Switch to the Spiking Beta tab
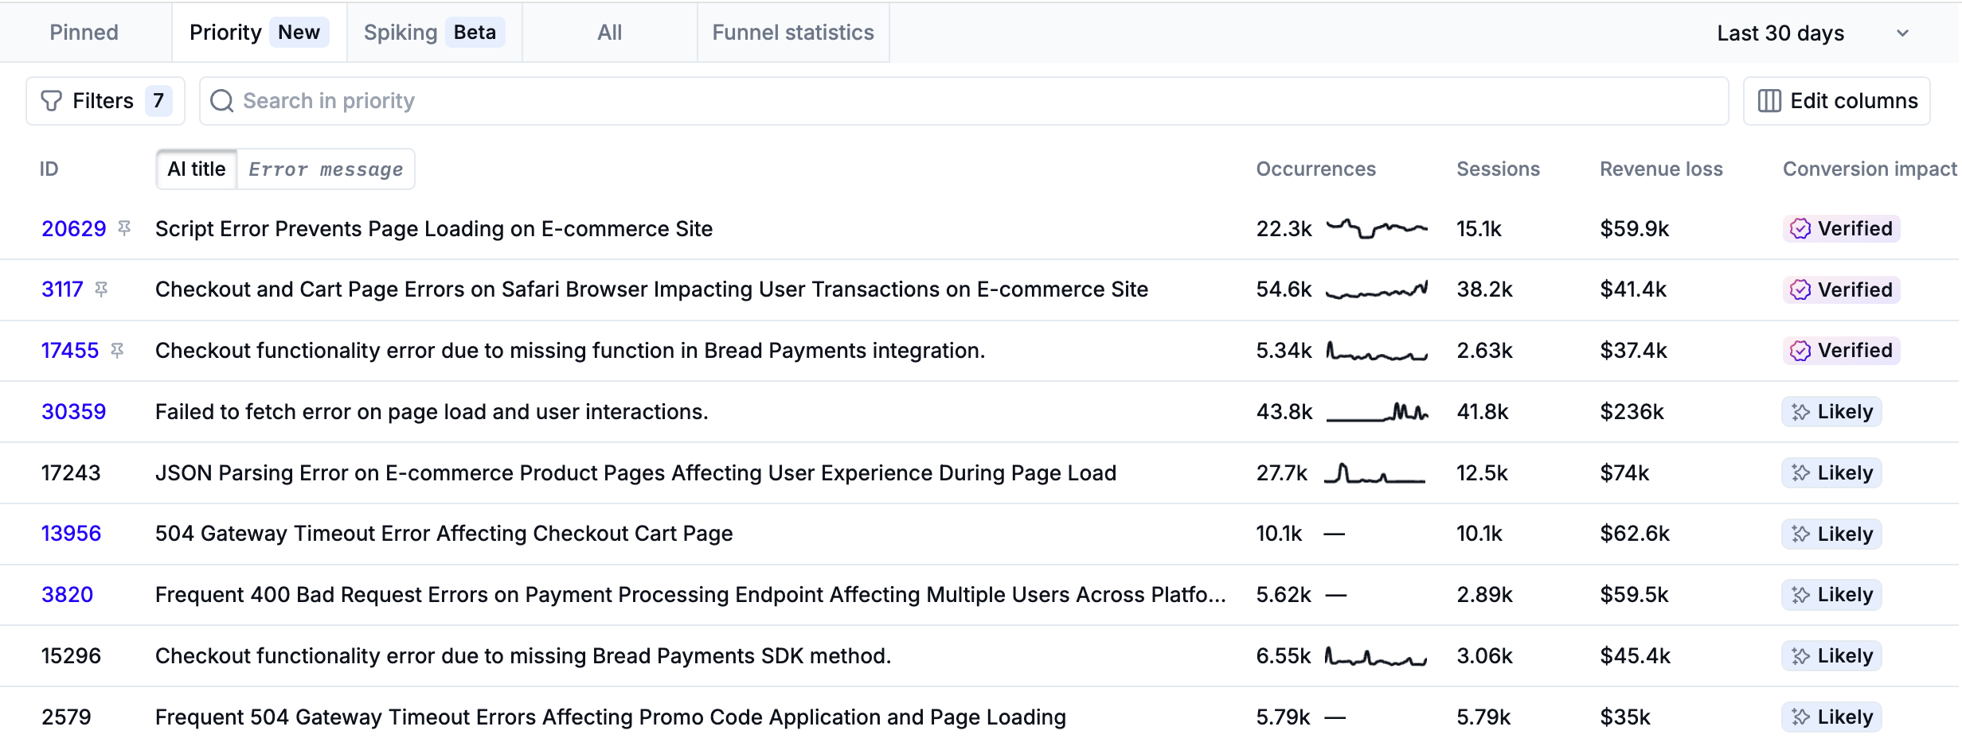 [432, 33]
